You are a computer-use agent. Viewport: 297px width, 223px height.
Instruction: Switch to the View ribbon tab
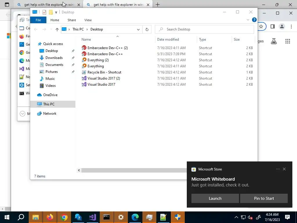(x=88, y=20)
